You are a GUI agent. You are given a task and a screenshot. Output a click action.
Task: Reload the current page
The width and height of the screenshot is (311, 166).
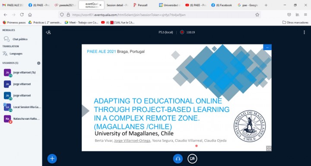click(22, 15)
